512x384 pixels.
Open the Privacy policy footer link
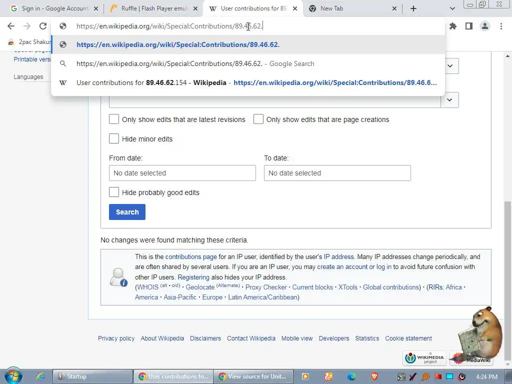116,338
